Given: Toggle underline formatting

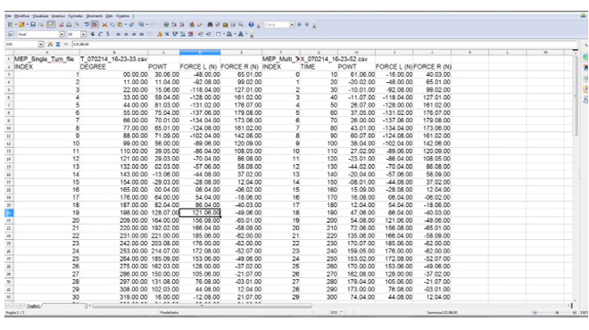Looking at the screenshot, I should [108, 34].
